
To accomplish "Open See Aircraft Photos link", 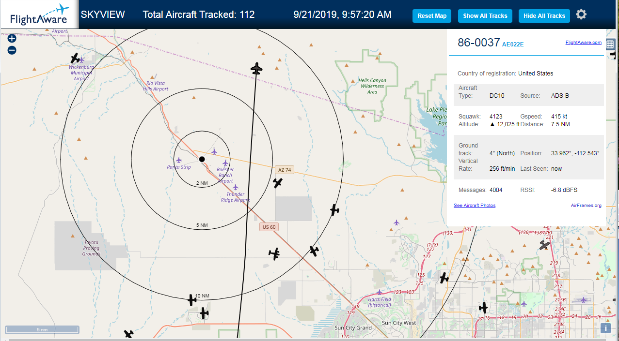I will click(475, 206).
